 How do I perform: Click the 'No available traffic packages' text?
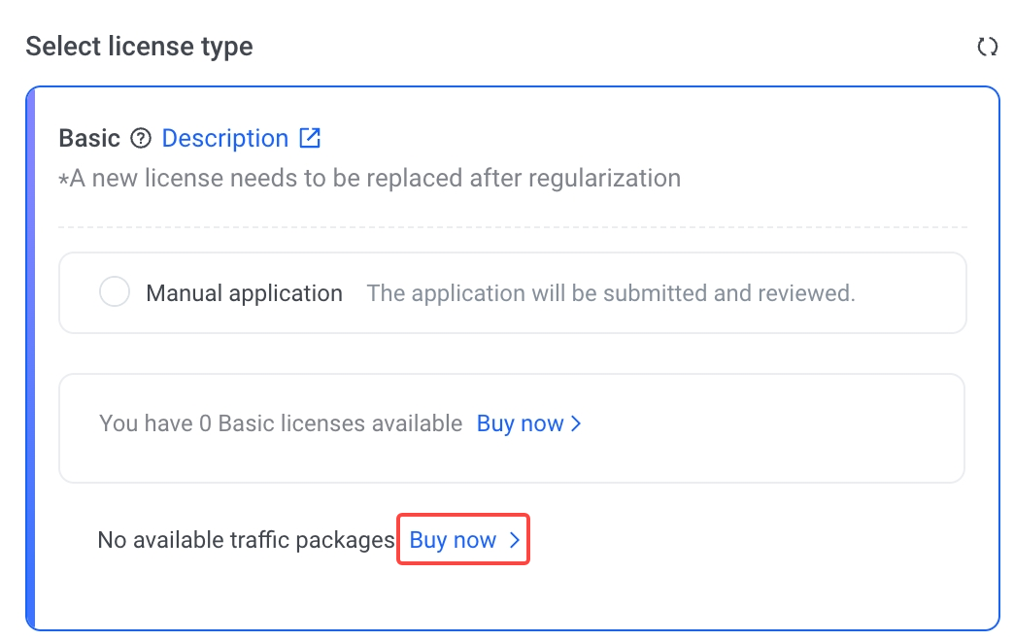coord(246,541)
